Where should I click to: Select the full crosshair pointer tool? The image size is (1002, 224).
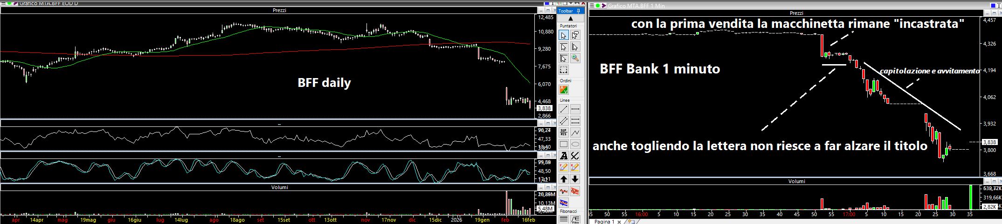tap(564, 59)
